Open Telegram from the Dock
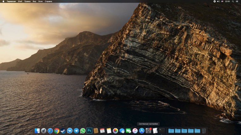Viewport: 241px width, 135px height. pos(76,131)
